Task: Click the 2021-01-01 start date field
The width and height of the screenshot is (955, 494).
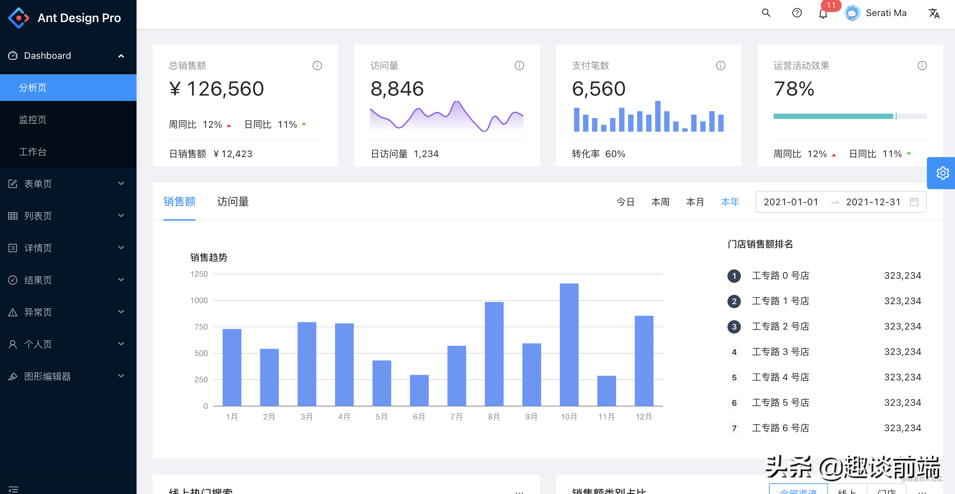Action: 791,202
